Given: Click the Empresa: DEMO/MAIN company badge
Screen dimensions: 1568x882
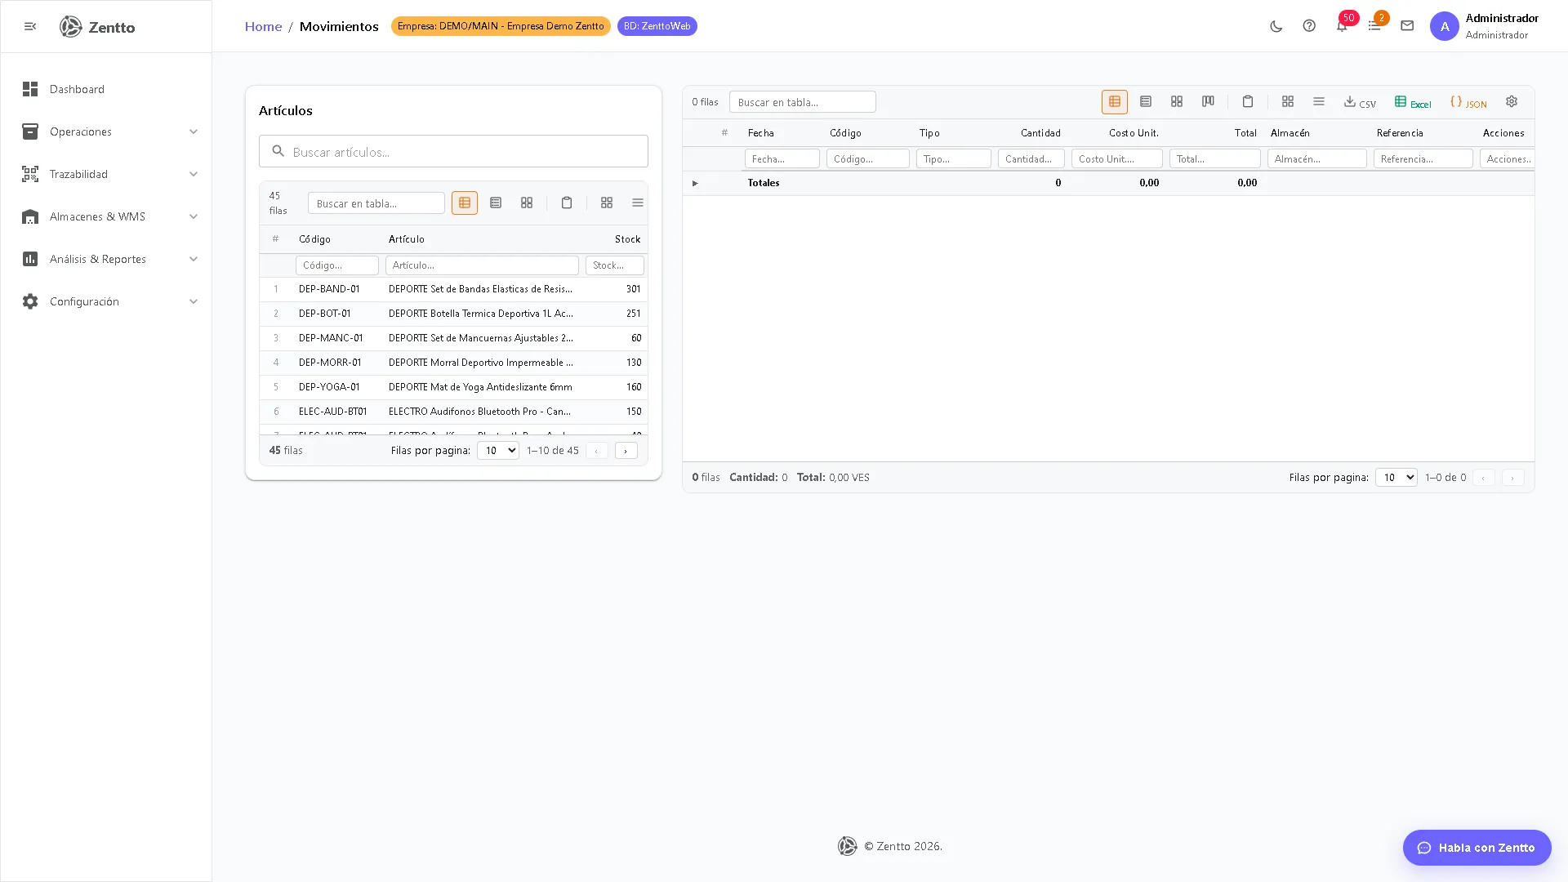Looking at the screenshot, I should tap(501, 26).
